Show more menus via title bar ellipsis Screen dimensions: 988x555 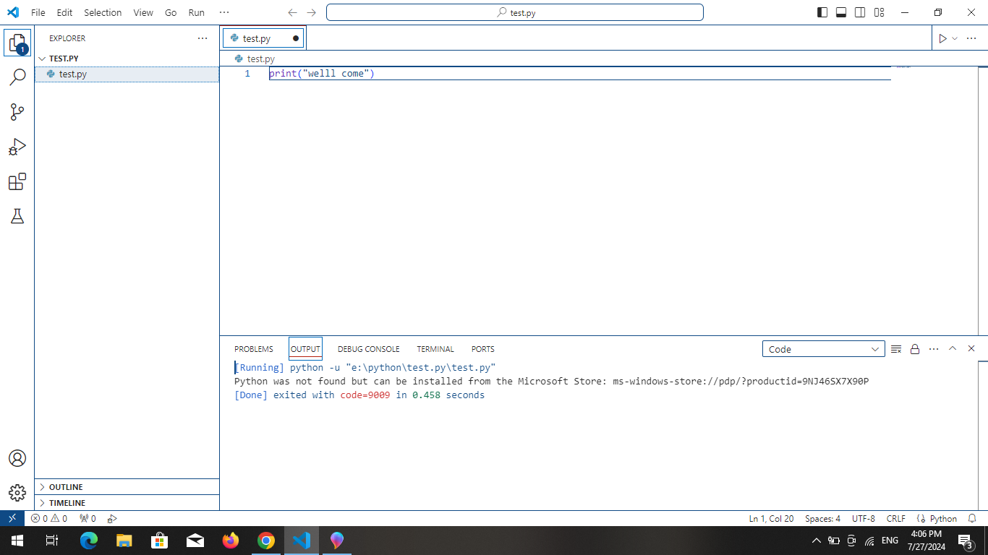(x=224, y=12)
